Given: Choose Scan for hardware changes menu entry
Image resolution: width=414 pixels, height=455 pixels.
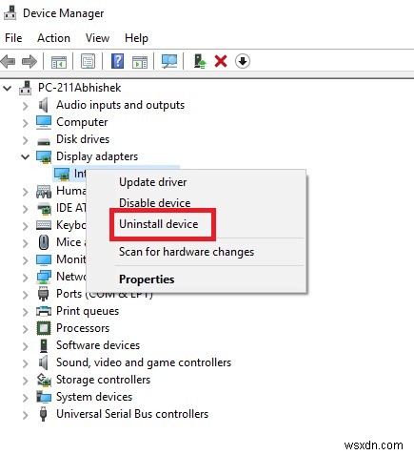Looking at the screenshot, I should pyautogui.click(x=187, y=252).
